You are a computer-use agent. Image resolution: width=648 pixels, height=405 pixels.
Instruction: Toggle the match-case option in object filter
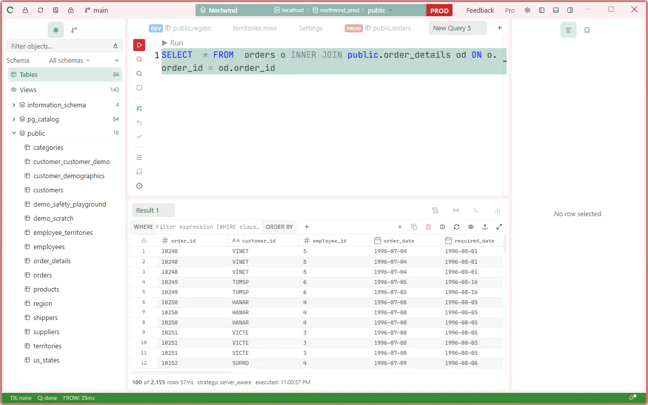[x=115, y=46]
